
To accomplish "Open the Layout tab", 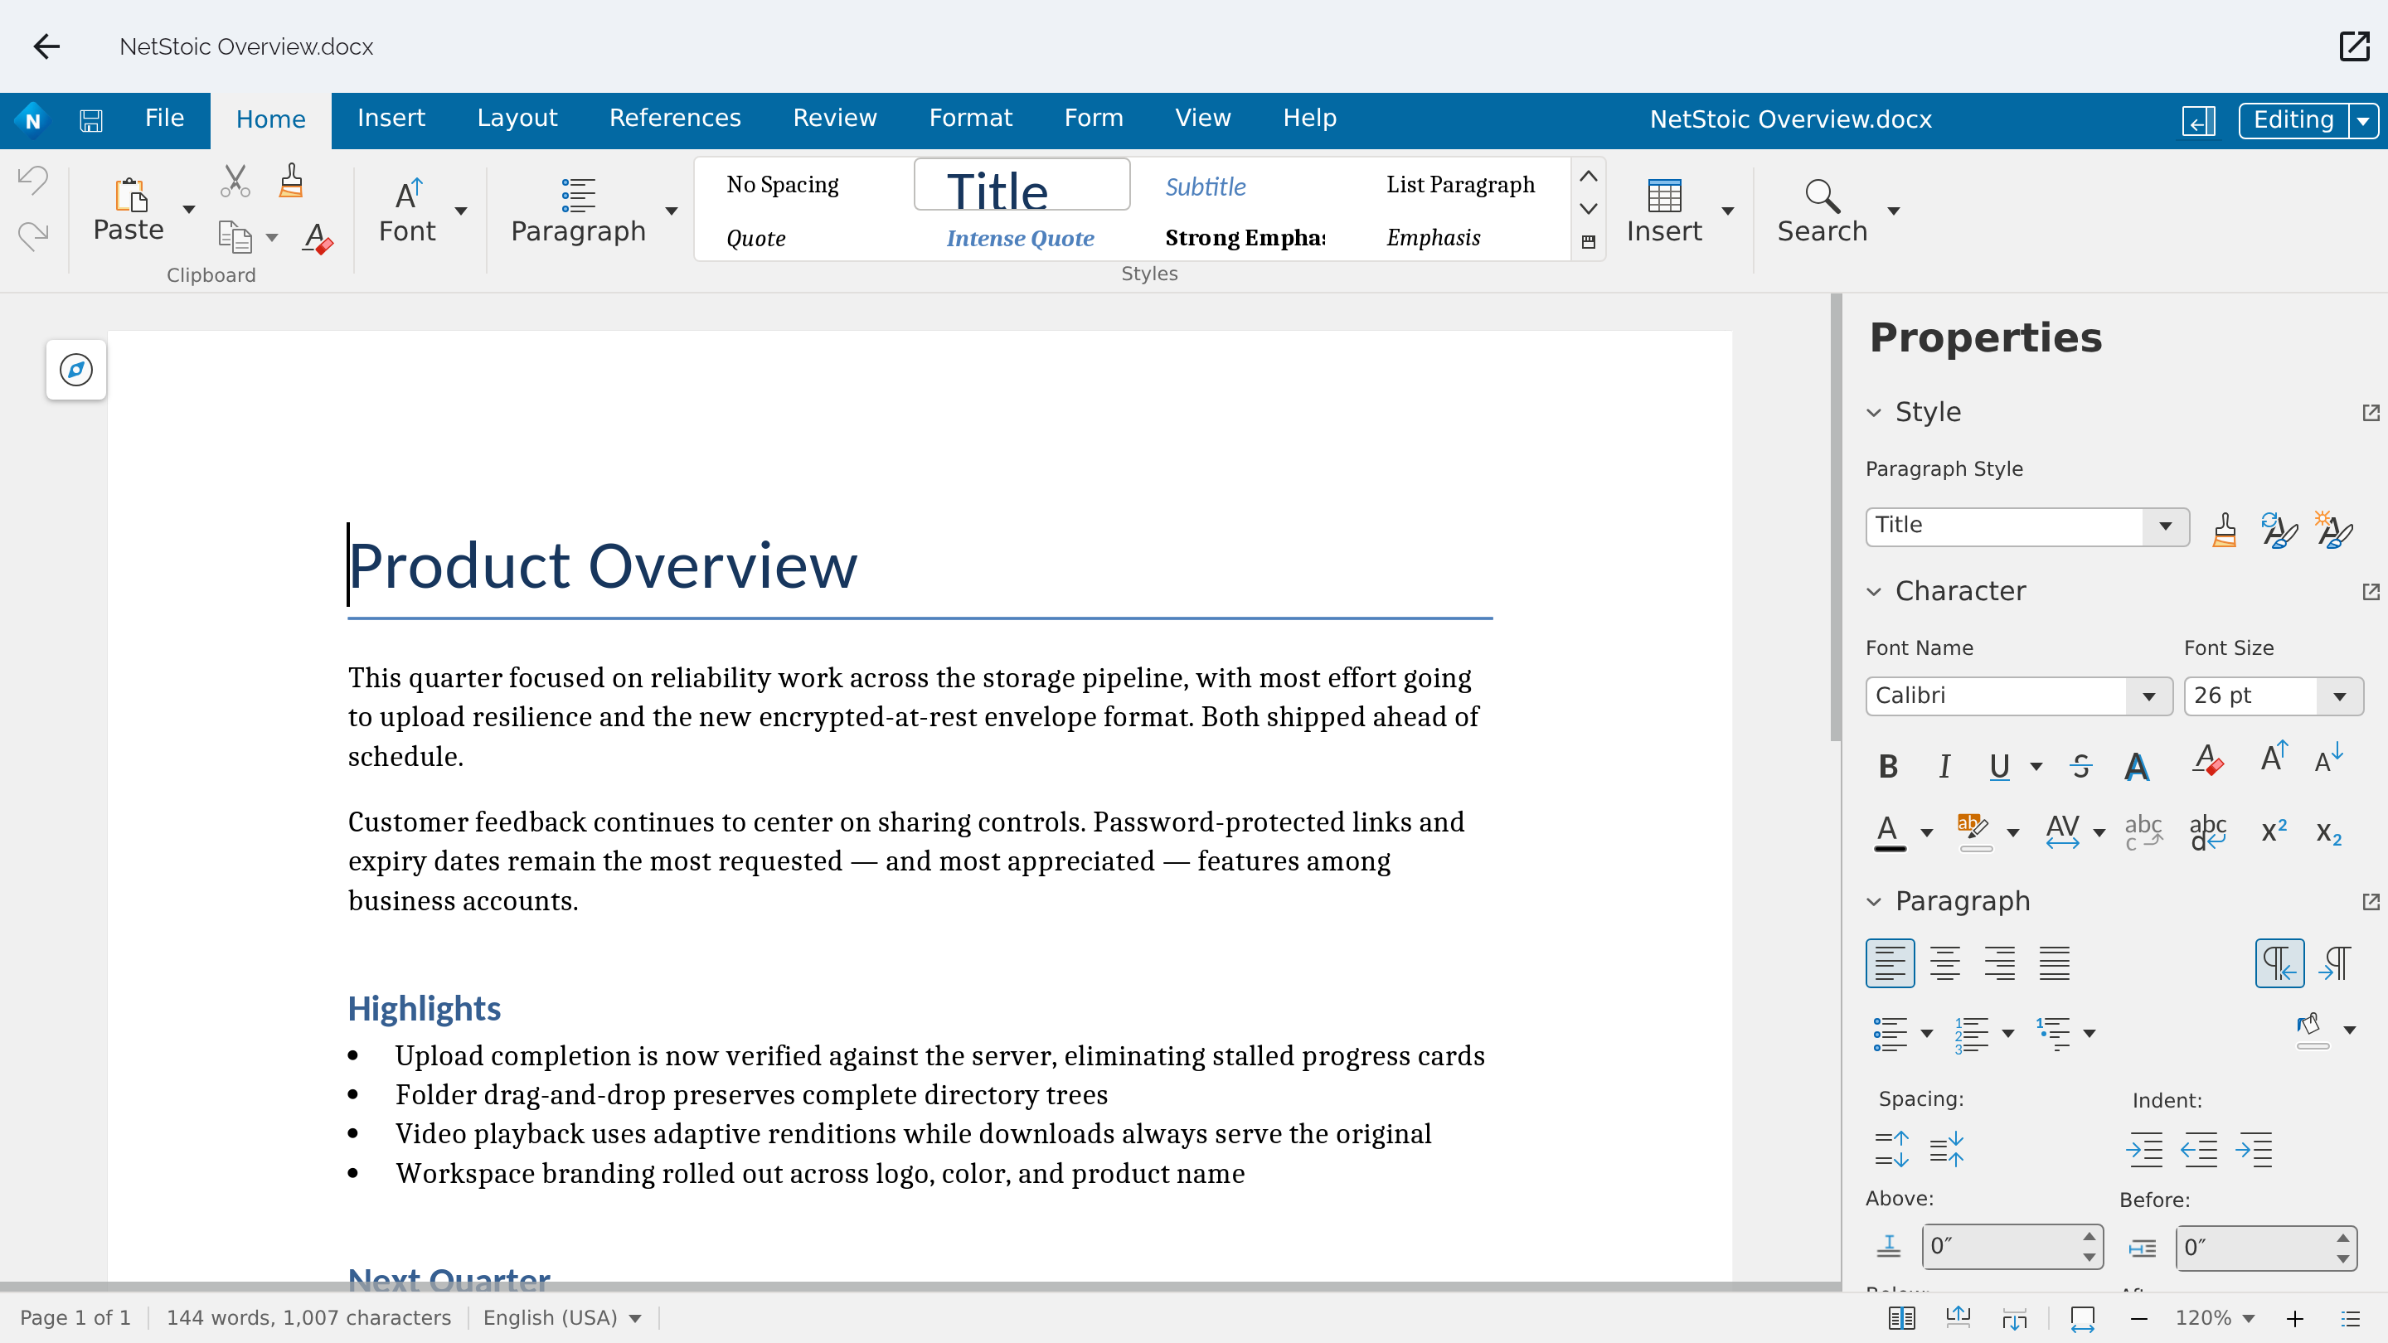I will click(x=517, y=119).
